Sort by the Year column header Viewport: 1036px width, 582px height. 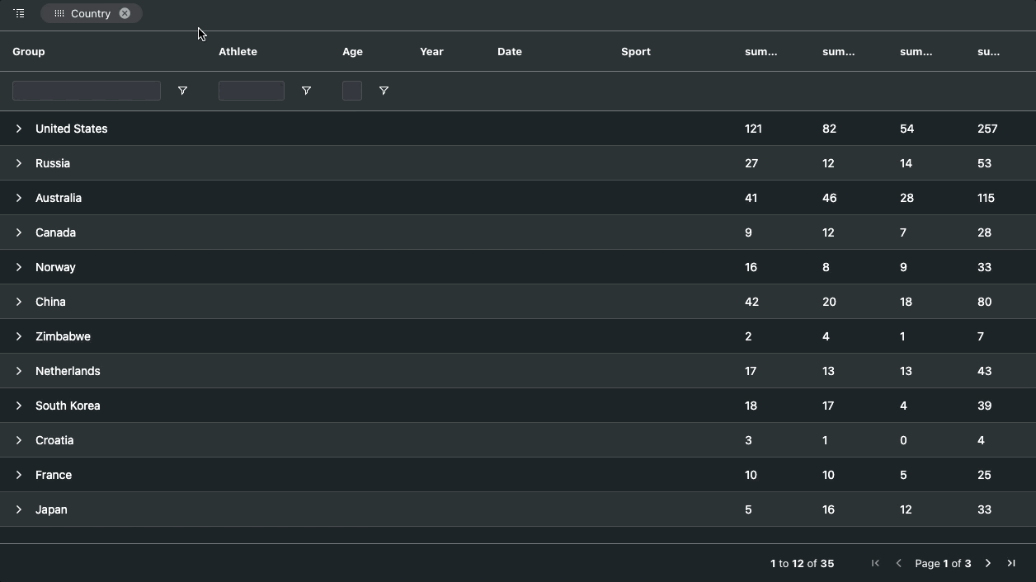tap(431, 51)
